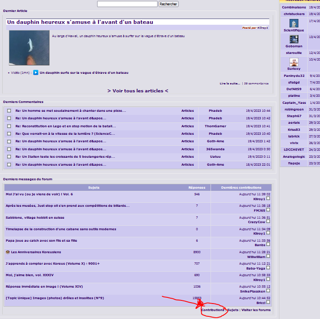Click the last-post icon next to FMJ65

268,210
